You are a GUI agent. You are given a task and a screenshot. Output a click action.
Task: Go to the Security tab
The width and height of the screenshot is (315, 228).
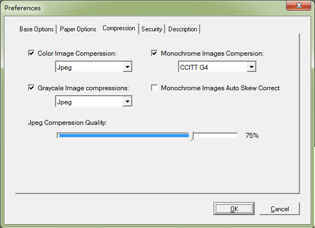(x=152, y=29)
